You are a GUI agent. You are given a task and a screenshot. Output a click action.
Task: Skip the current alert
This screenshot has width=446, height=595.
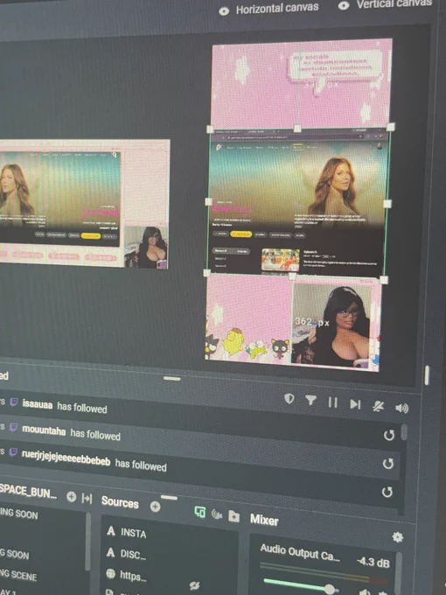coord(355,404)
